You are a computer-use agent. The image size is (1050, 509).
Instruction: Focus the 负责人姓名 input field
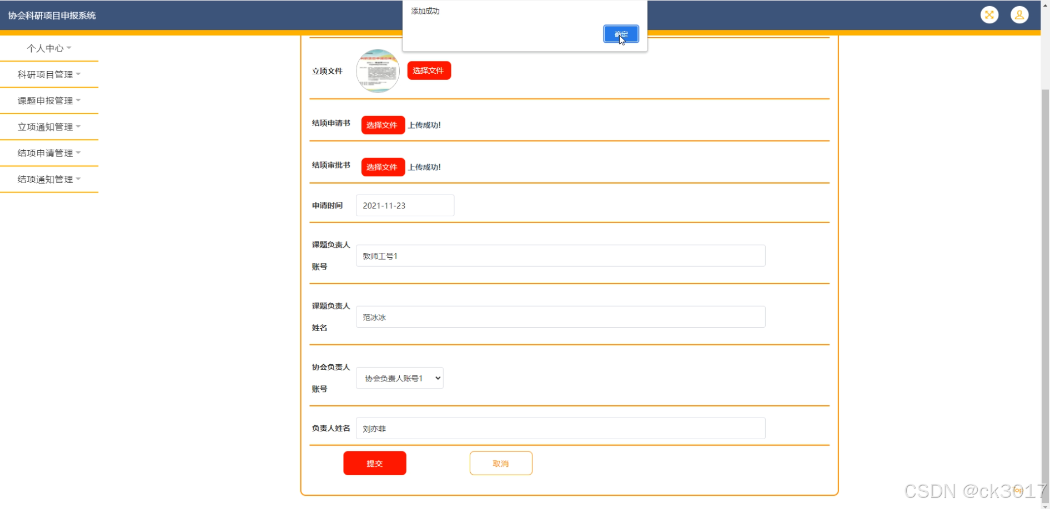point(560,428)
